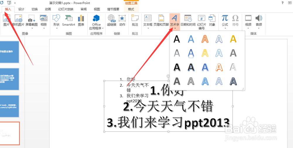The image size is (293, 148).
Task: Open PowerPoint help question mark
Action: pyautogui.click(x=282, y=3)
